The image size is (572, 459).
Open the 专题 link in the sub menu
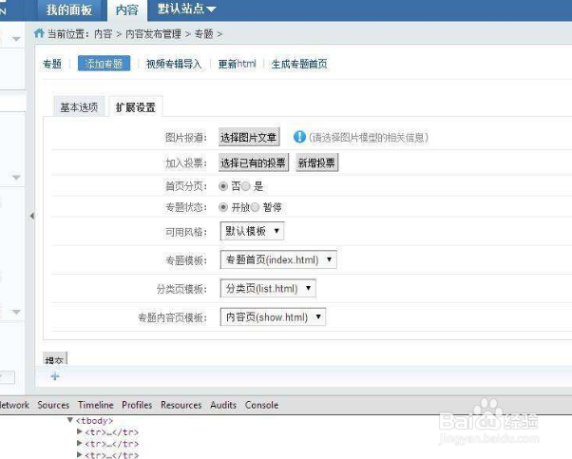coord(52,64)
